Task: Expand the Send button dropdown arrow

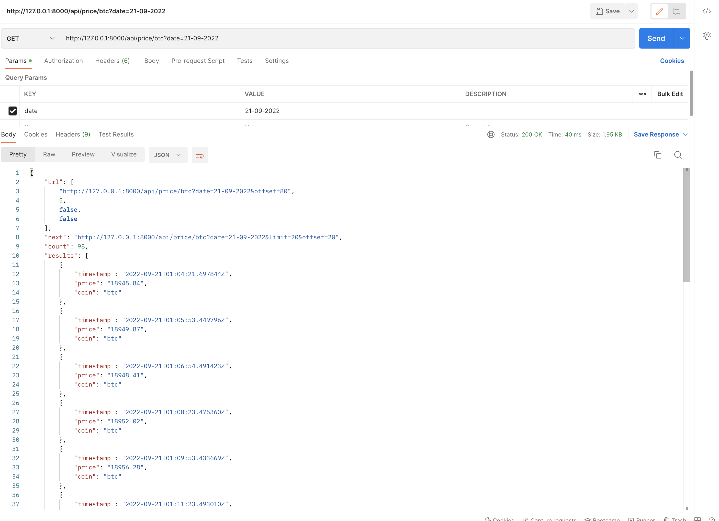Action: click(x=682, y=38)
